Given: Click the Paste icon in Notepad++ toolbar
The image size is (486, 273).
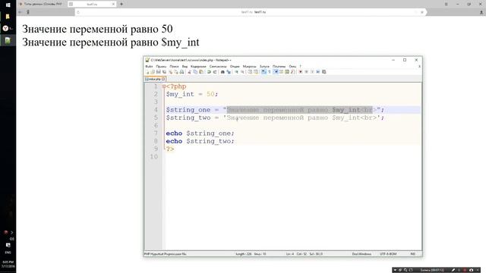Looking at the screenshot, I should (x=201, y=72).
